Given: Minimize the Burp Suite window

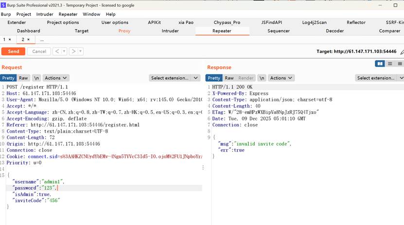Looking at the screenshot, I should click(380, 5).
